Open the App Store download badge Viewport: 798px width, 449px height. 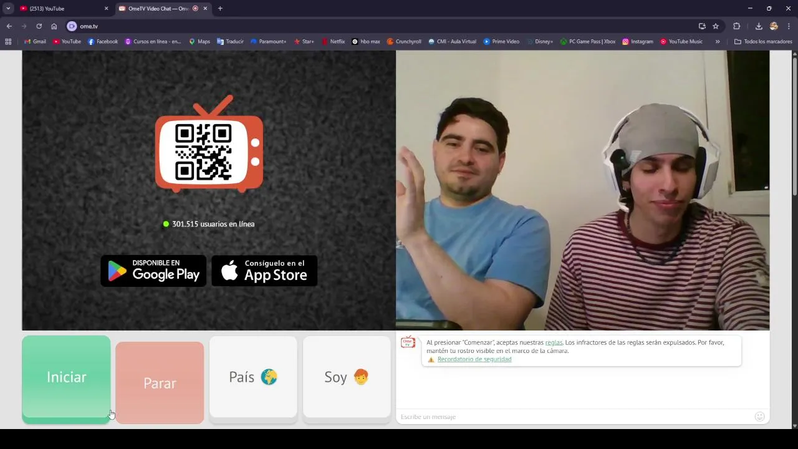[x=264, y=271]
